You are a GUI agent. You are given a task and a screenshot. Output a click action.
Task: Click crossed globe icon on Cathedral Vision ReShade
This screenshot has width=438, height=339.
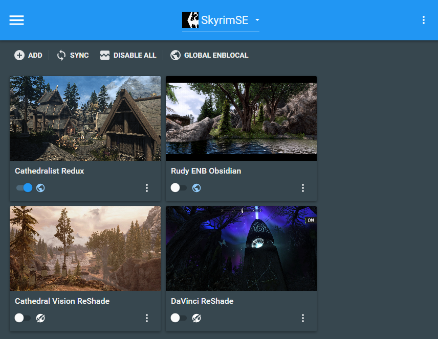point(40,318)
